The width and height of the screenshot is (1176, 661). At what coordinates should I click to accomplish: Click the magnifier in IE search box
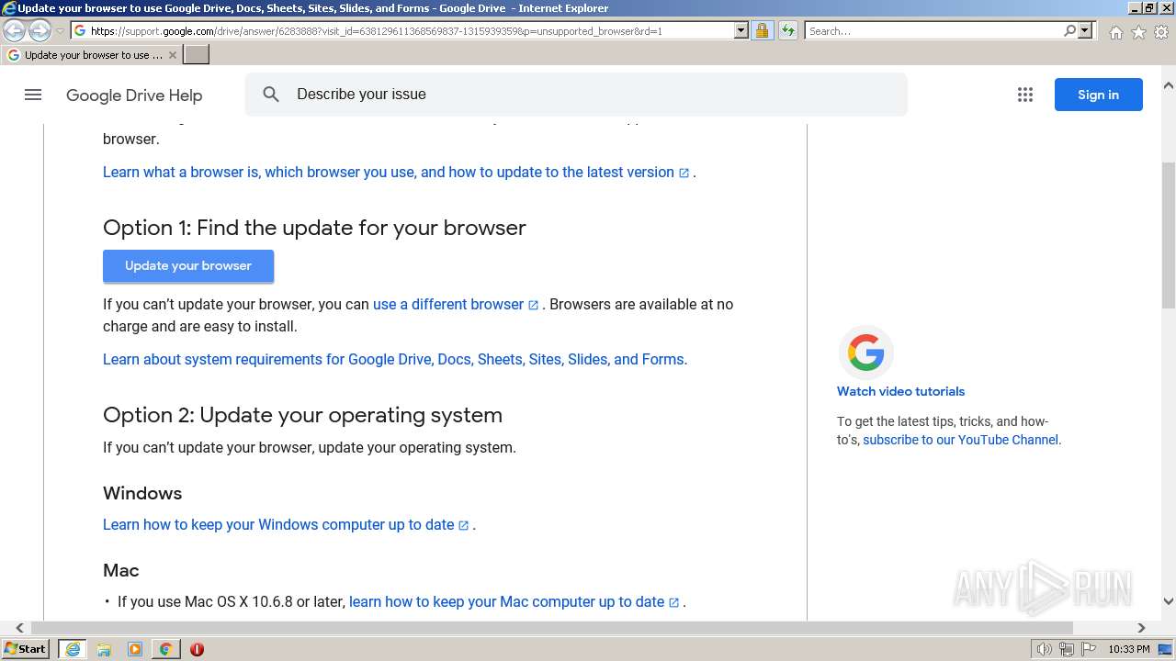(x=1069, y=30)
